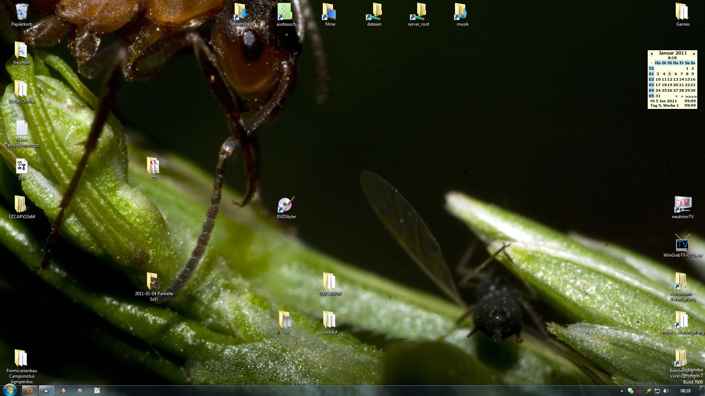Go to previous month in calendar gadget

pos(652,54)
